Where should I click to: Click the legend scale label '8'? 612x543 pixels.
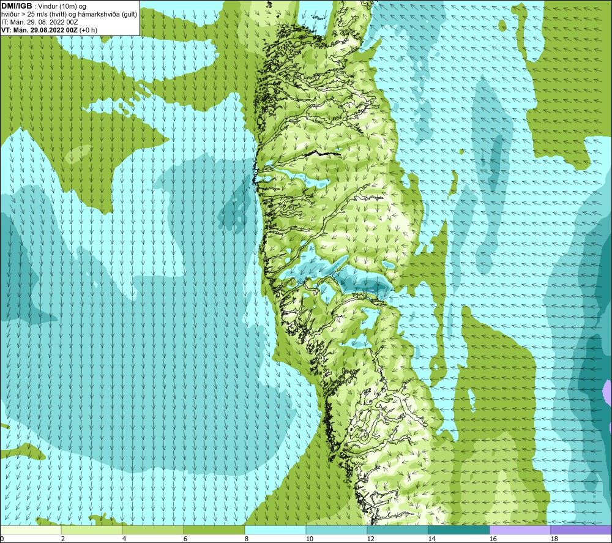tap(246, 539)
